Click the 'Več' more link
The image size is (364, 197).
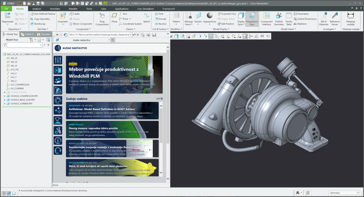click(159, 98)
